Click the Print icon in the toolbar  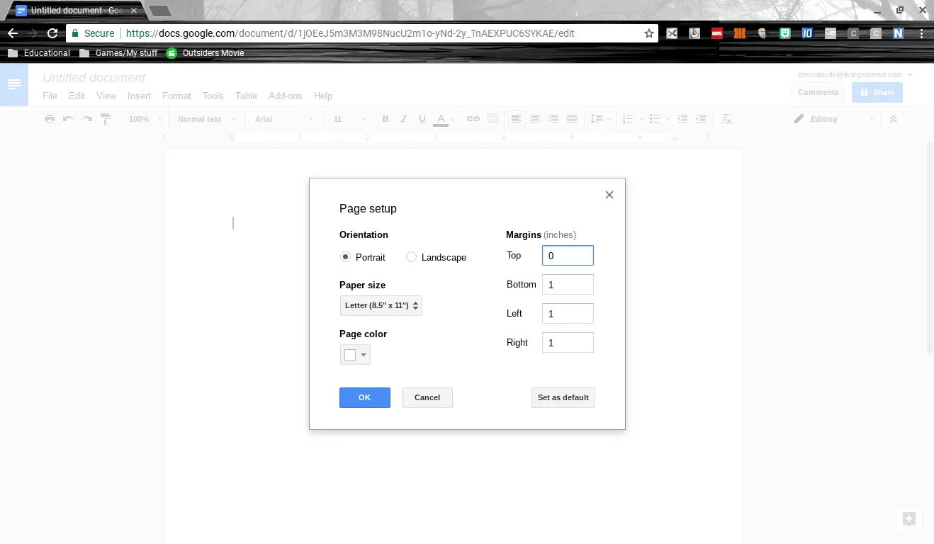coord(49,119)
